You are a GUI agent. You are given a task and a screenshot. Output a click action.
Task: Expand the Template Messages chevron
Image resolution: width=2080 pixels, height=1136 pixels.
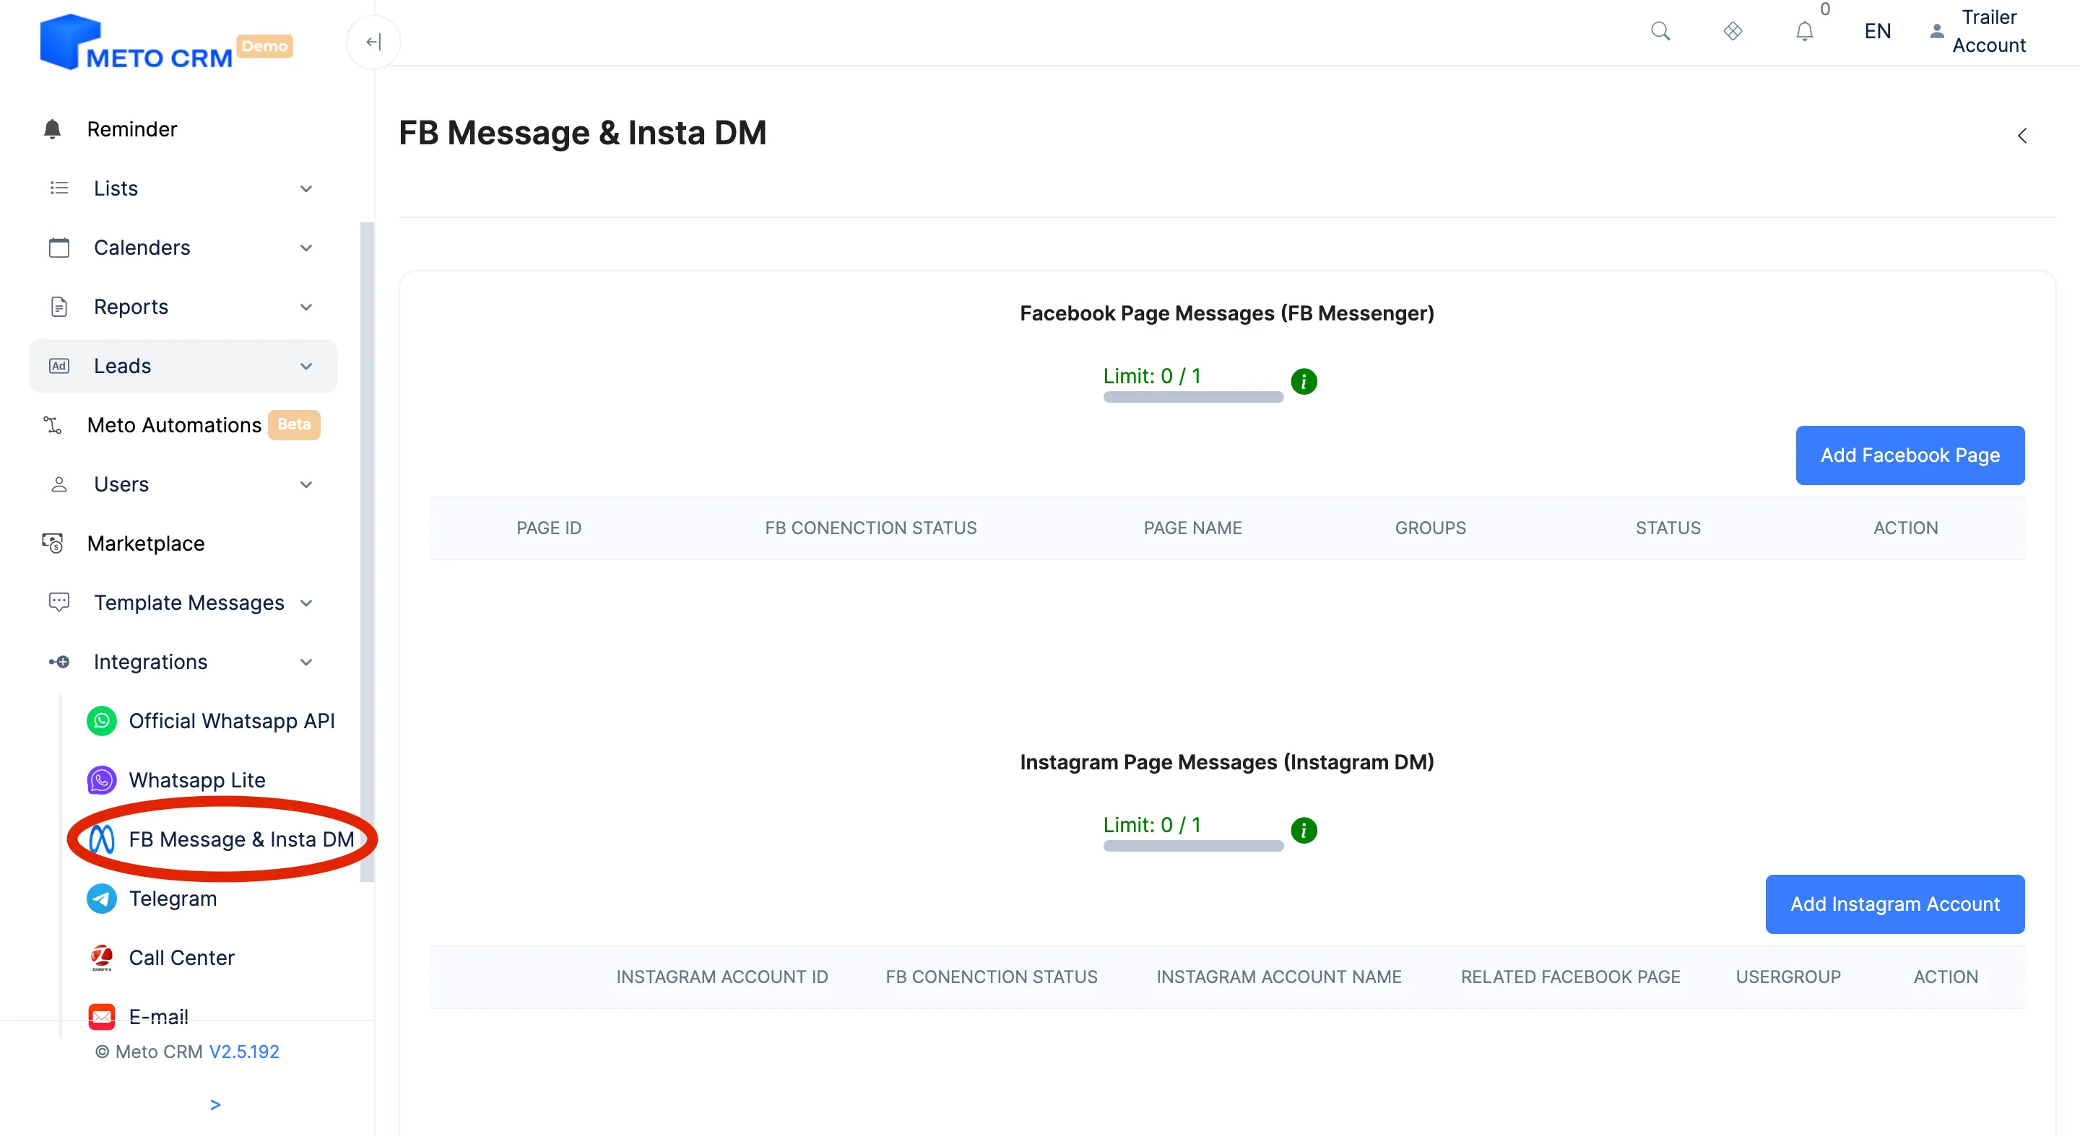[x=306, y=603]
